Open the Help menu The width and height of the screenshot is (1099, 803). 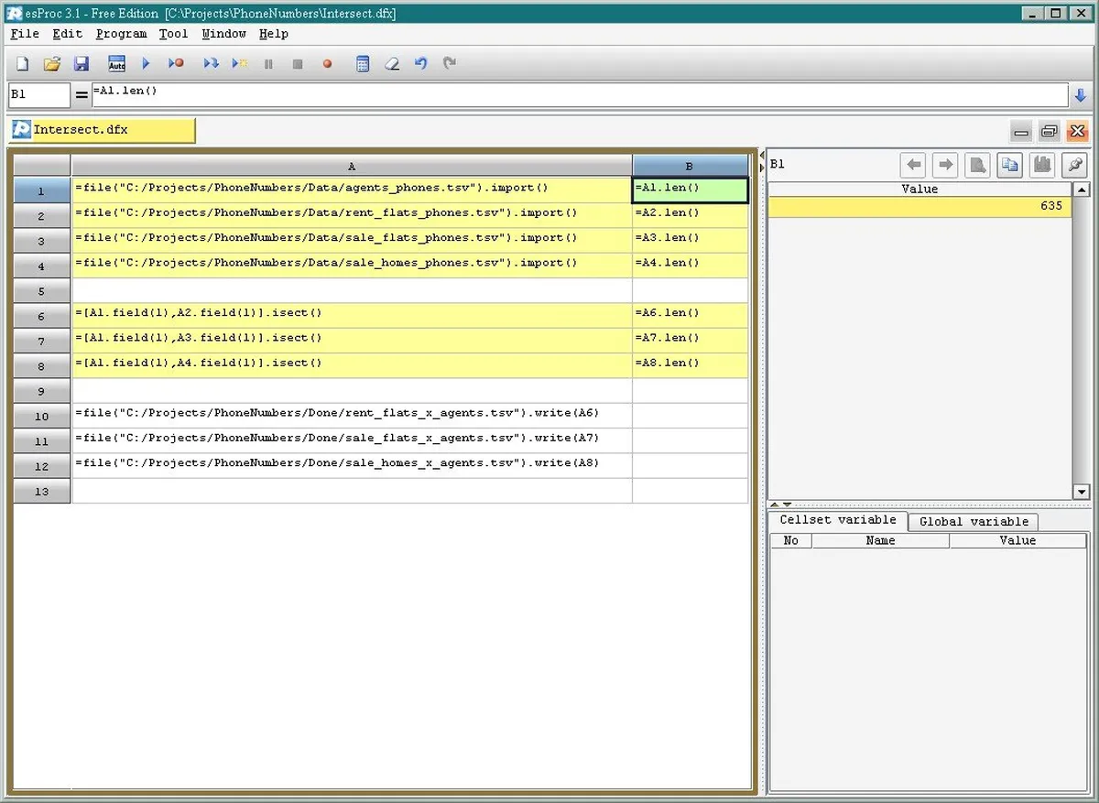point(273,34)
